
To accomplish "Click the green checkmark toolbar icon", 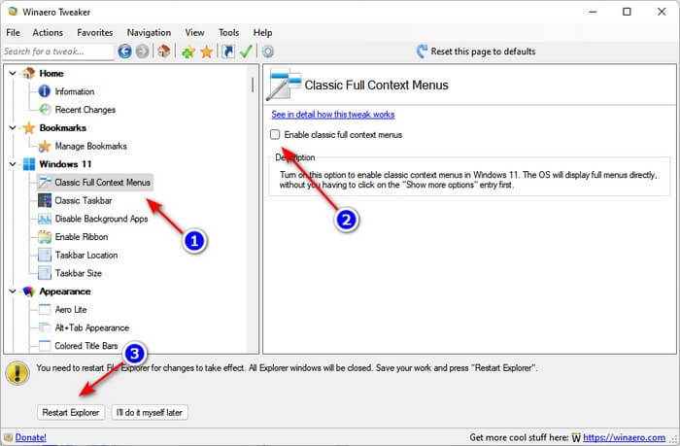I will (247, 51).
